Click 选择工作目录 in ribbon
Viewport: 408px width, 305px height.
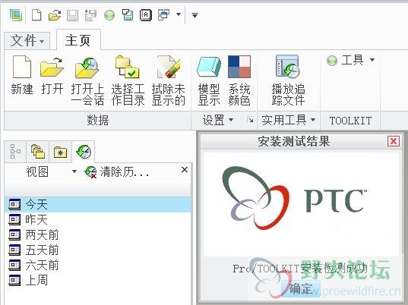coord(128,80)
